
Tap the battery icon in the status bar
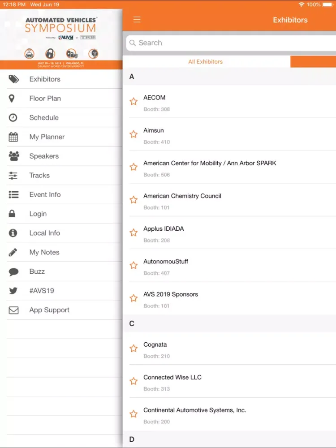click(328, 4)
